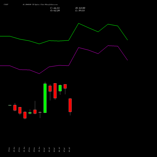Click the green candle above 06 Jul
The width and height of the screenshot is (157, 157).
pyautogui.click(x=60, y=88)
